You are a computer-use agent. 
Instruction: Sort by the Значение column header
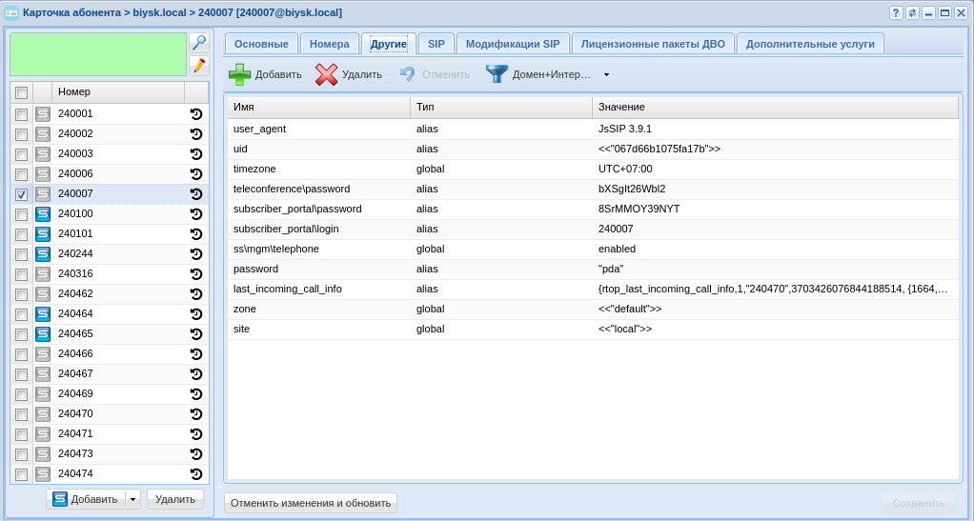[775, 107]
